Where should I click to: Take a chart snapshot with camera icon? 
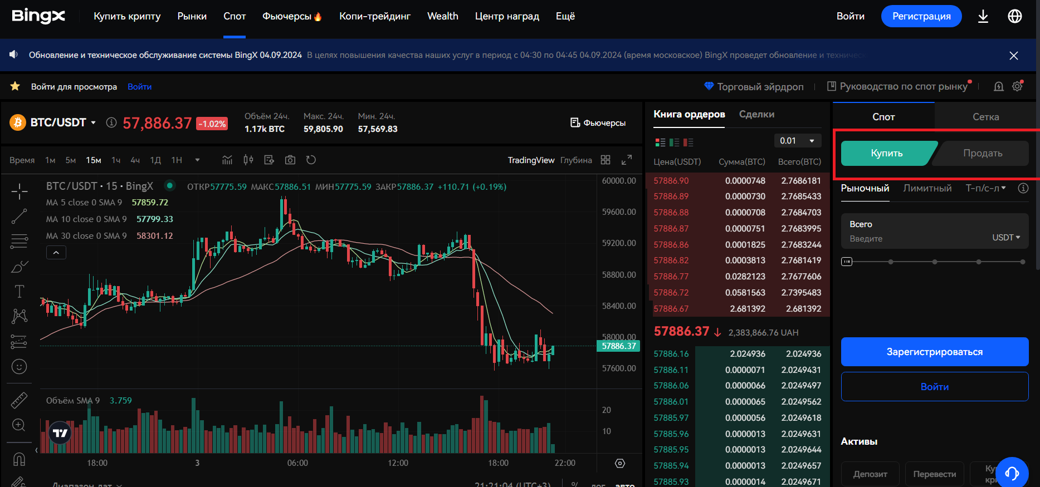point(290,160)
